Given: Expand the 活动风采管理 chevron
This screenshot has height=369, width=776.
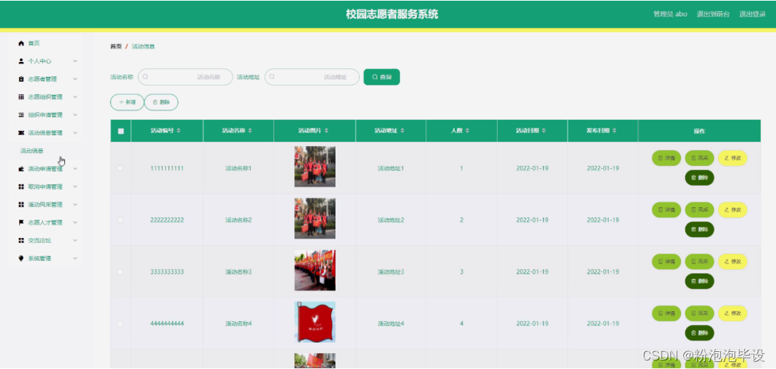Looking at the screenshot, I should click(x=75, y=204).
